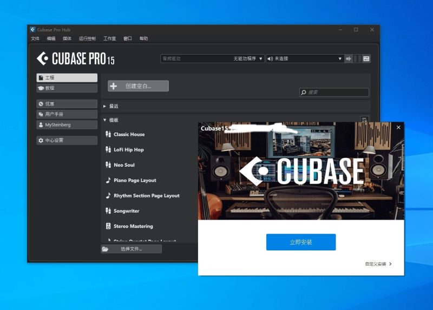
Task: Click the 立即安装 install button
Action: [x=301, y=242]
